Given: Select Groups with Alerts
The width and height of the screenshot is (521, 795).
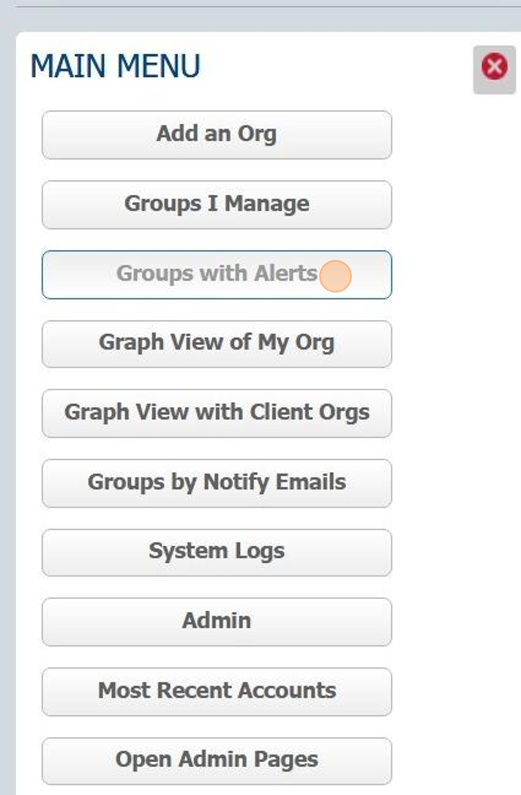Looking at the screenshot, I should tap(217, 275).
